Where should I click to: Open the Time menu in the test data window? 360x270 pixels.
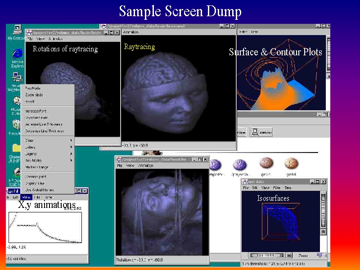288,188
